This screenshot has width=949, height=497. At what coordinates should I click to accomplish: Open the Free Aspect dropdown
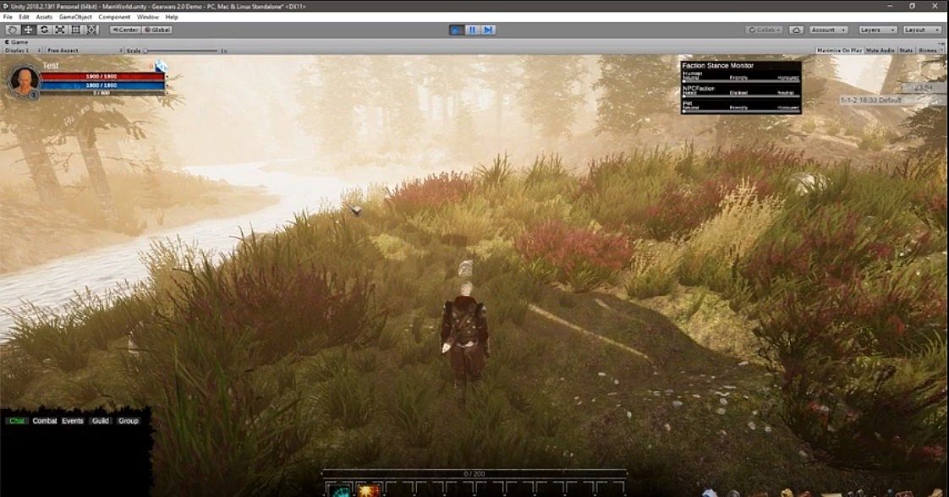[84, 50]
